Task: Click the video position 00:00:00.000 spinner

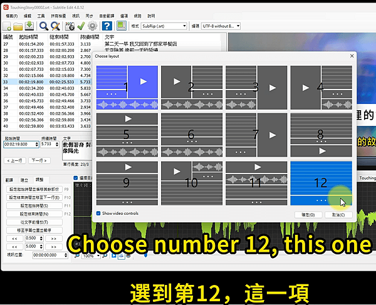Action: point(66,256)
